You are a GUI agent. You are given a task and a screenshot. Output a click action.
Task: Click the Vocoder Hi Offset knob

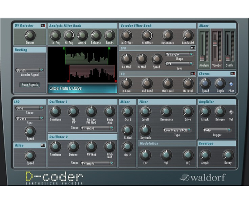click(147, 35)
